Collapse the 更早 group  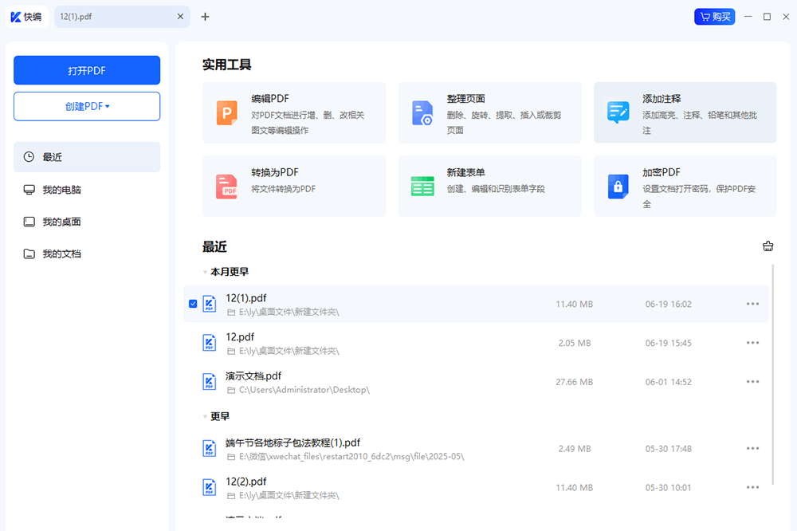tap(205, 416)
